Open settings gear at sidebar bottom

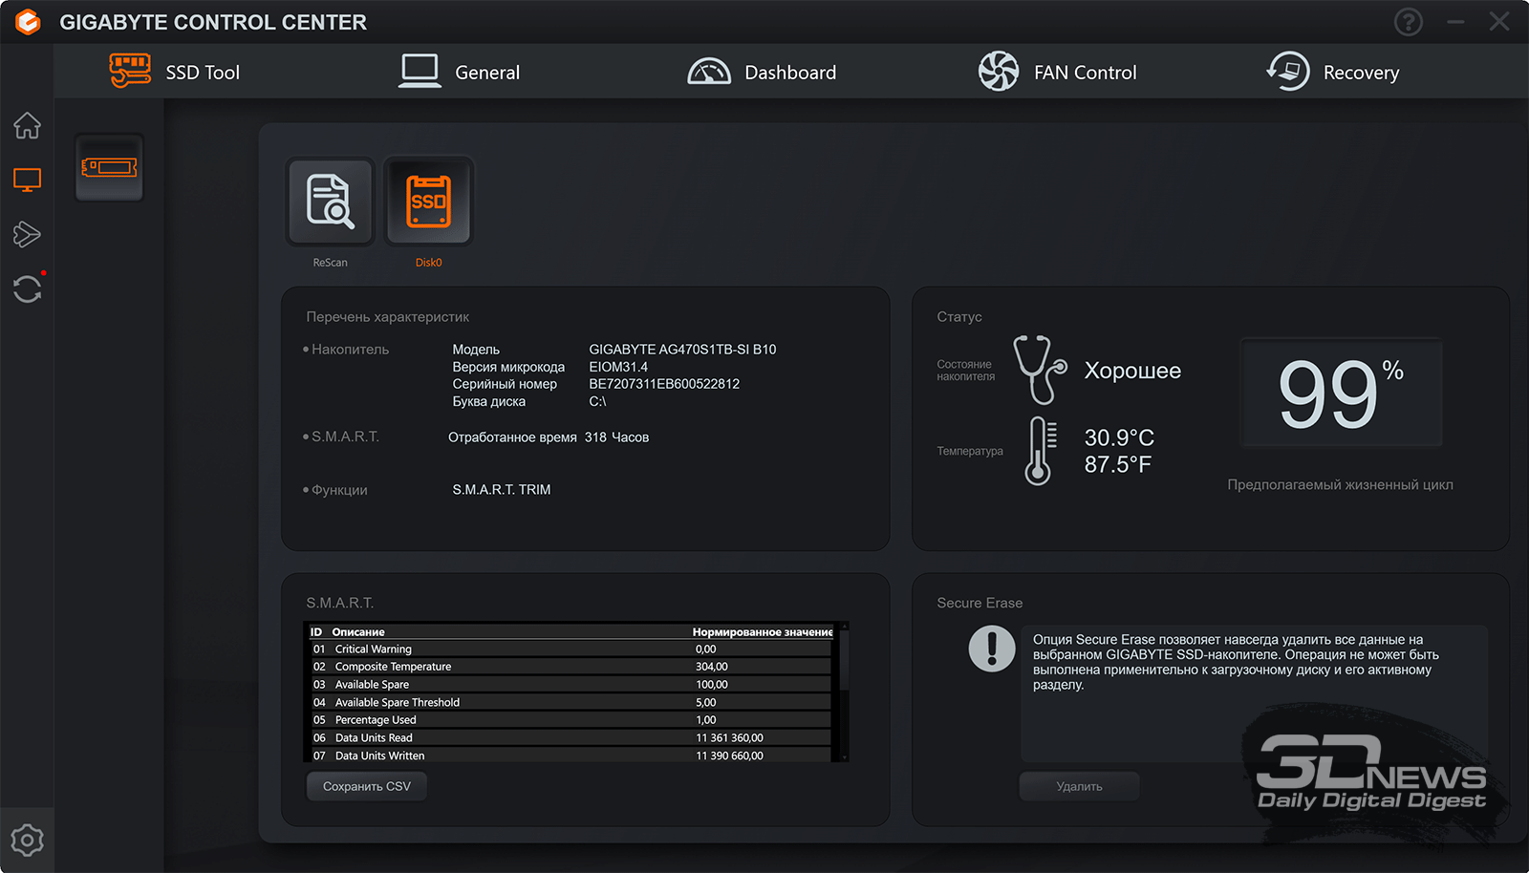point(27,841)
